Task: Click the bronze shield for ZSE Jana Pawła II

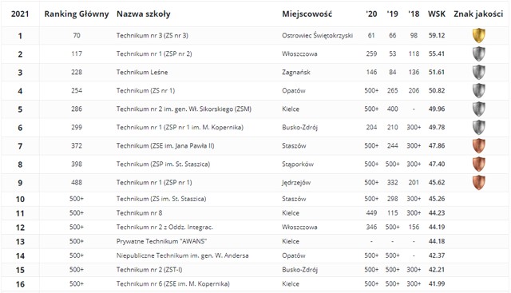Action: tap(479, 145)
